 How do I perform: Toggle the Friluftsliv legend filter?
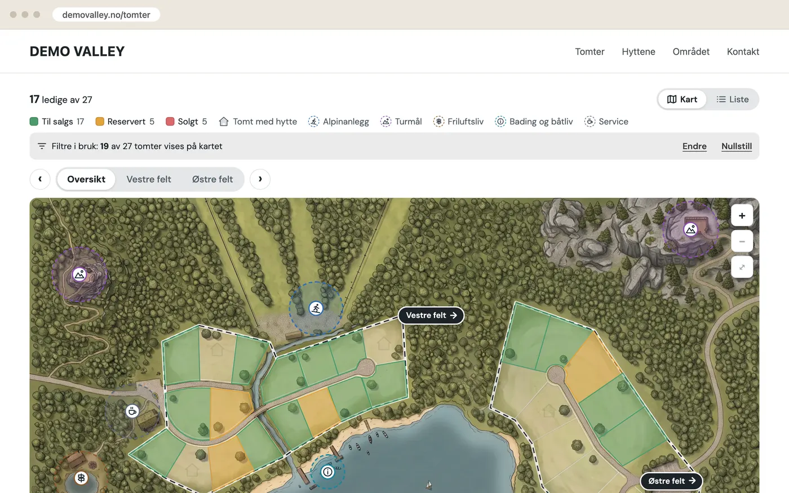click(458, 121)
